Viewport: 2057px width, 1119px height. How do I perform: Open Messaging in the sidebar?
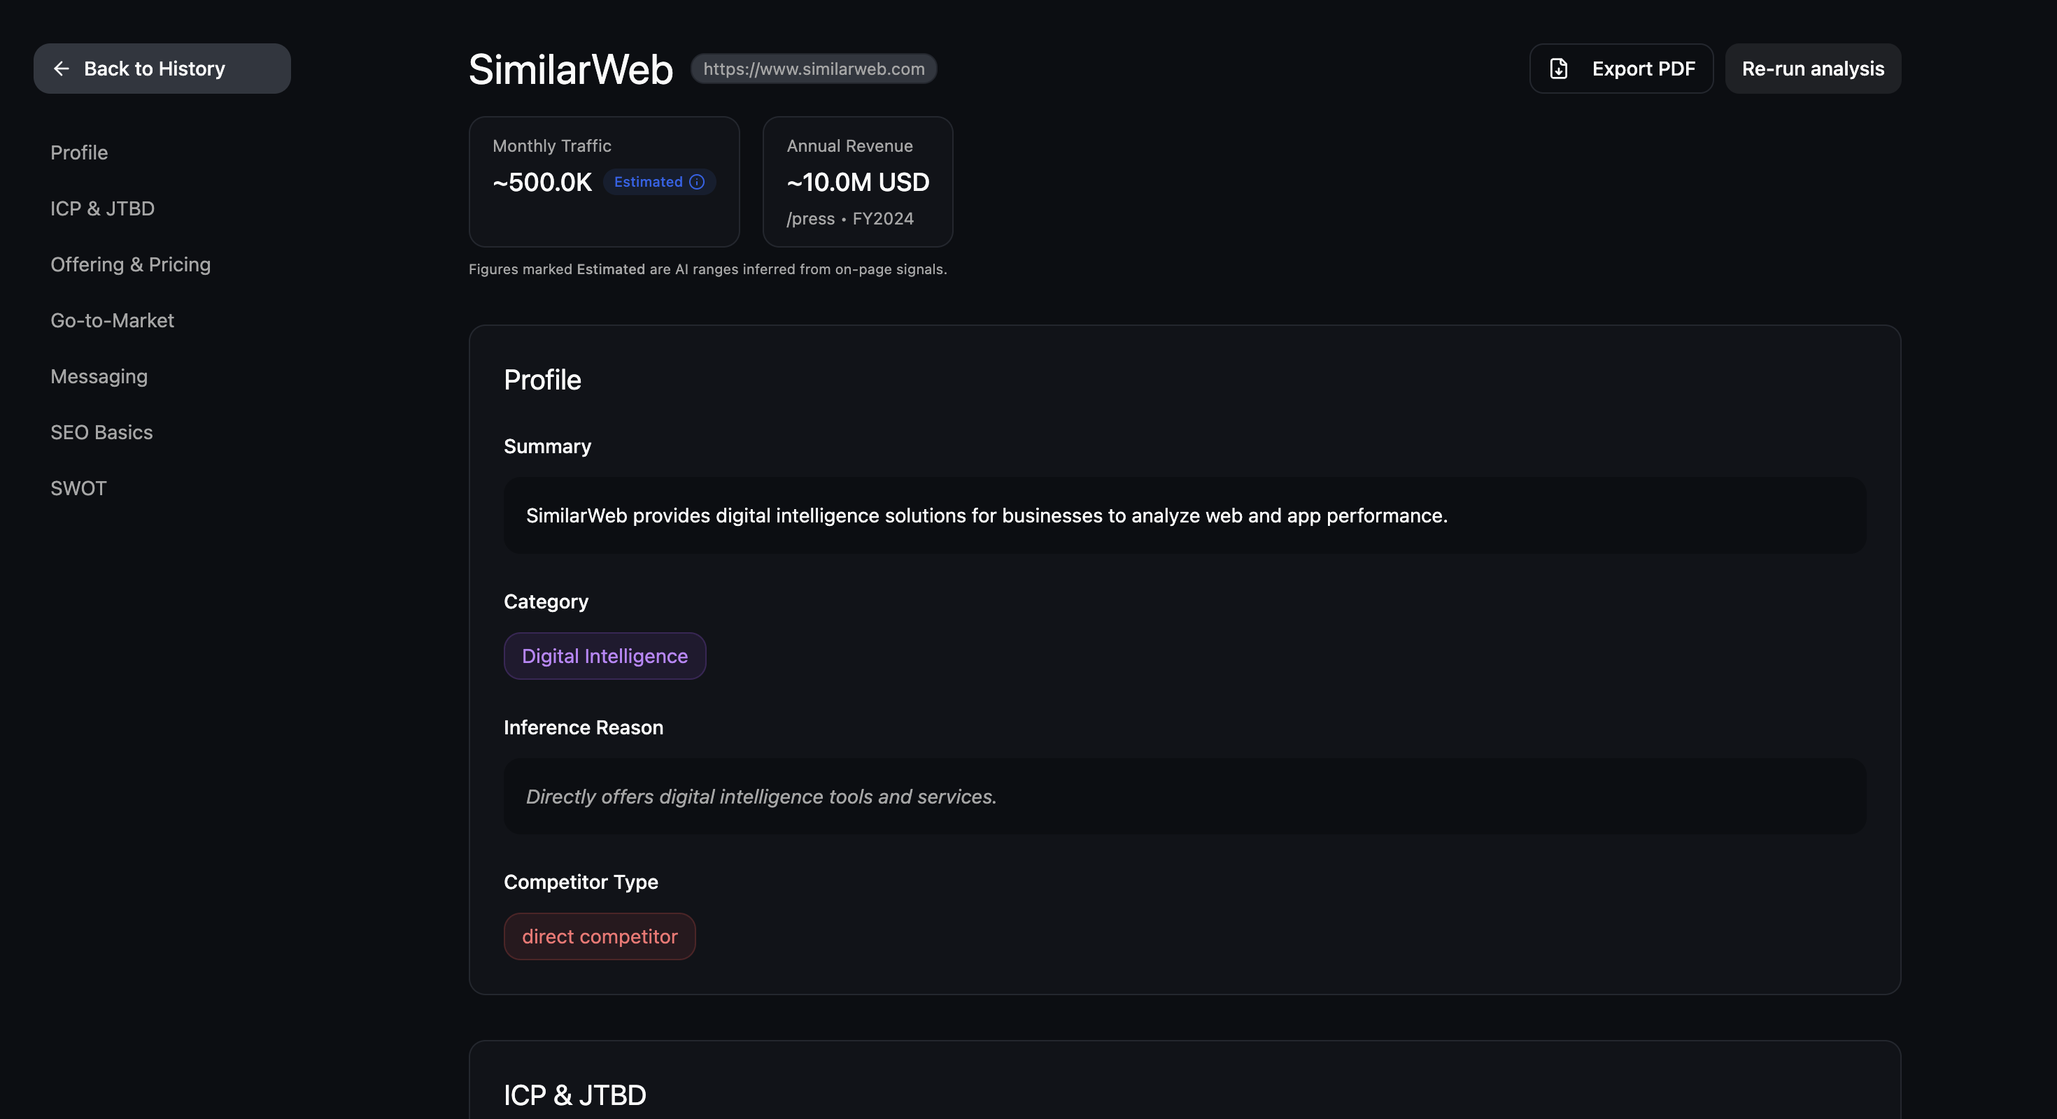coord(99,376)
